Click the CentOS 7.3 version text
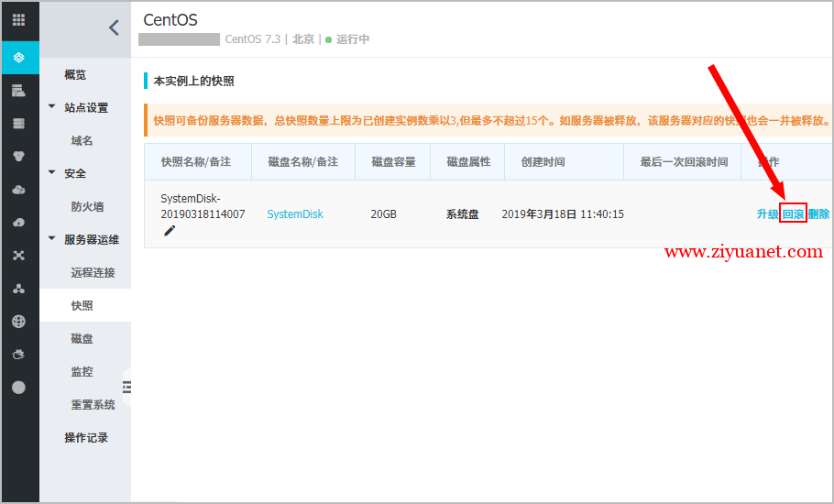 253,39
